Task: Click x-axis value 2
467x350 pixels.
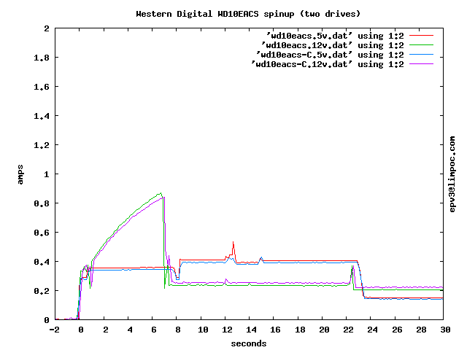Action: pos(105,330)
